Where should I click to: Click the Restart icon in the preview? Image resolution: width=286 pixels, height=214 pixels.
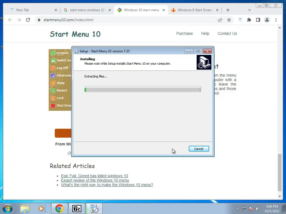tap(53, 91)
